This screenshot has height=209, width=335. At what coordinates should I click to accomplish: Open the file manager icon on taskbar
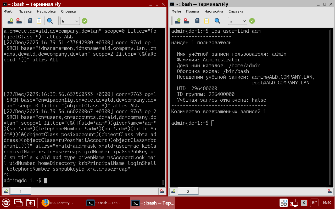[x=30, y=203]
